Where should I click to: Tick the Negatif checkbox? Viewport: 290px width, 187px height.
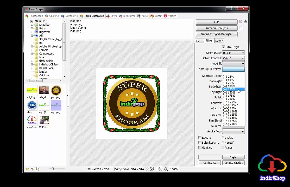click(223, 143)
